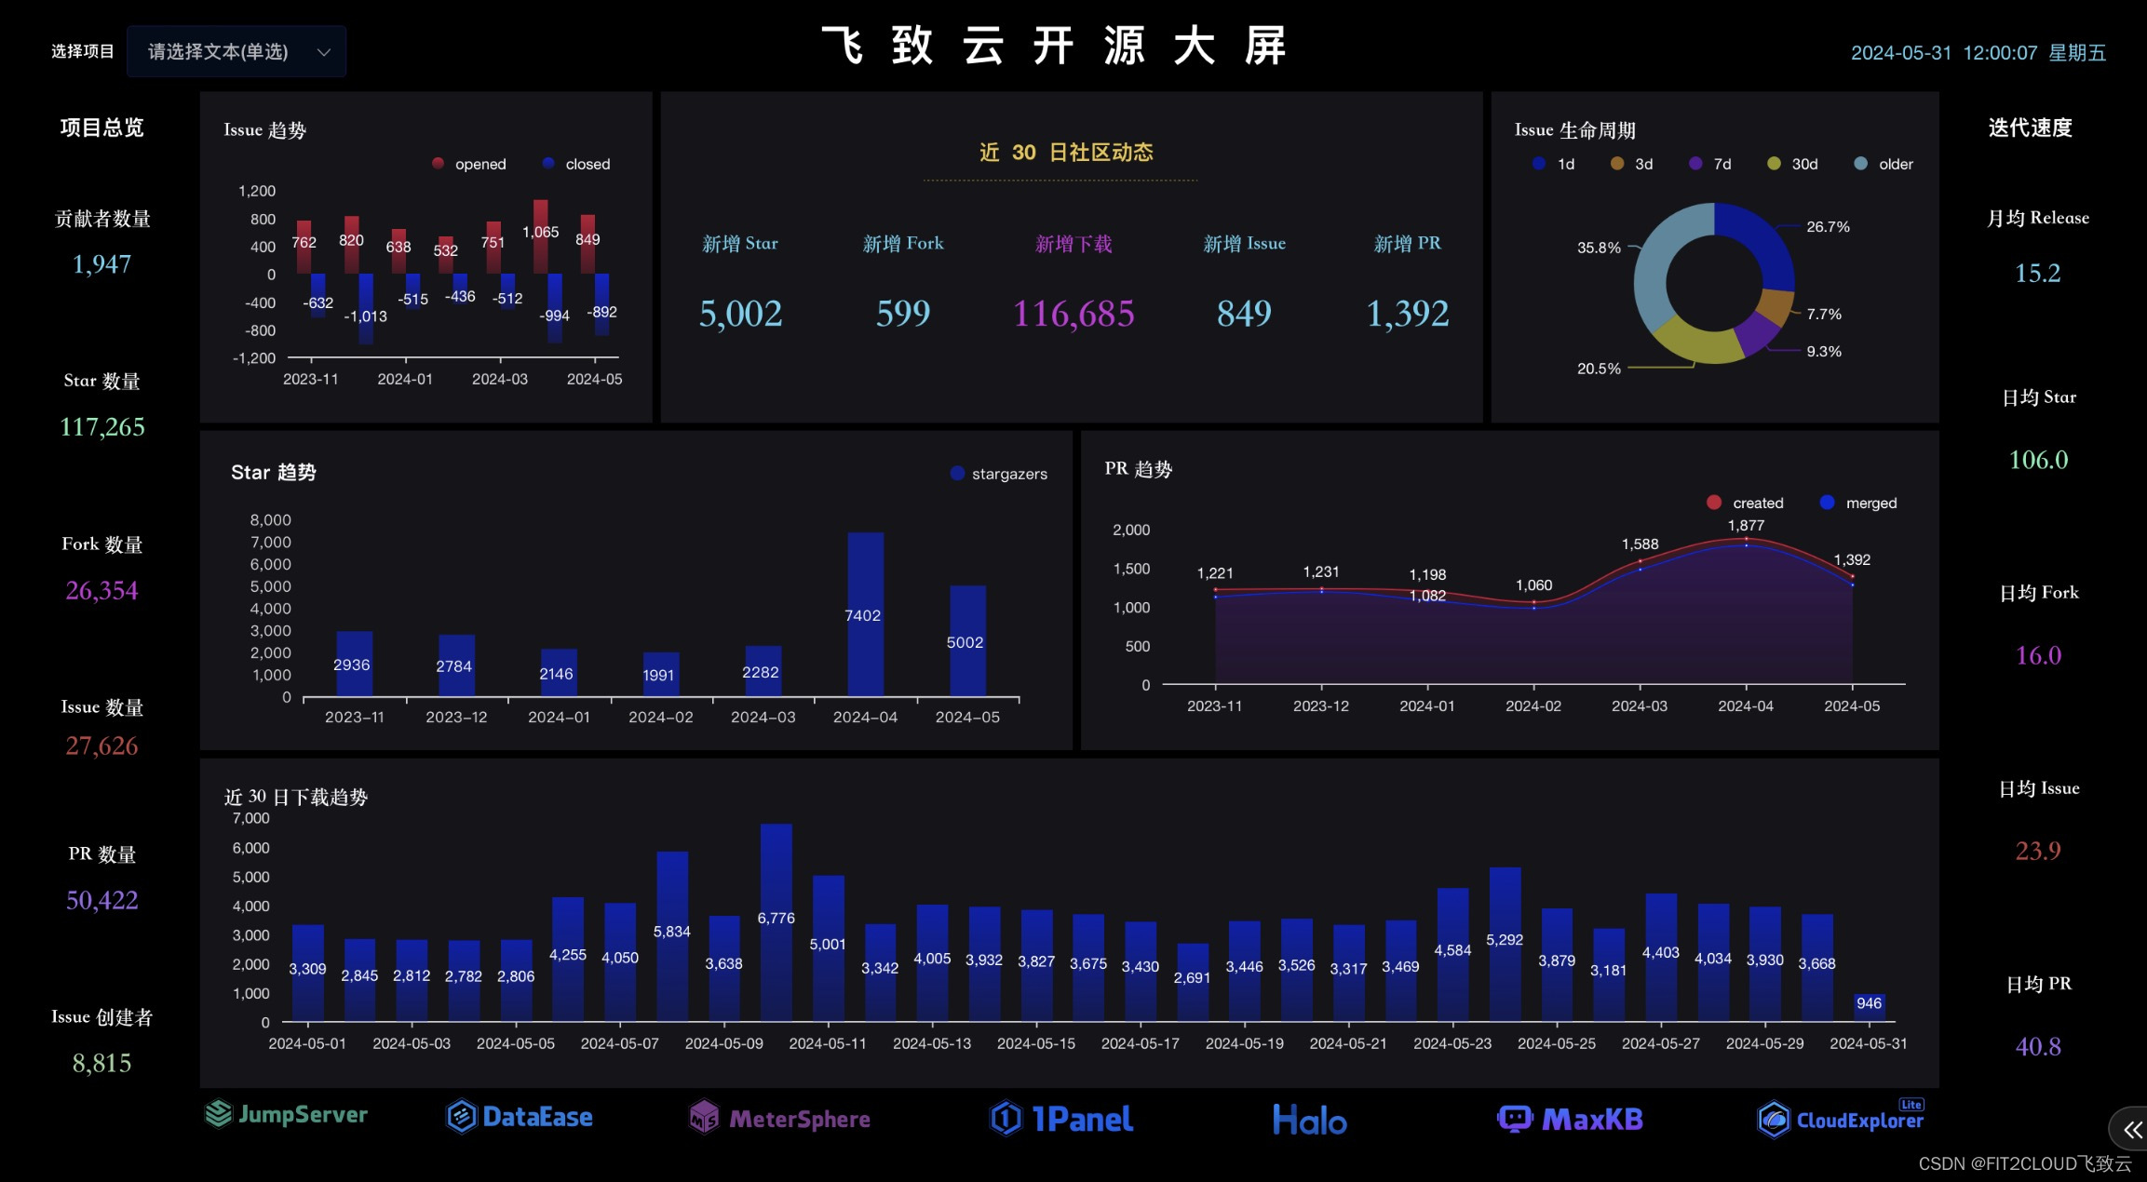2147x1182 pixels.
Task: Click the 35.8% donut slice
Action: tap(1663, 259)
